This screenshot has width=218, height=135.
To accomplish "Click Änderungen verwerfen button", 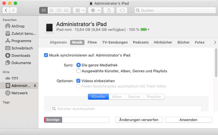I will (x=139, y=120).
